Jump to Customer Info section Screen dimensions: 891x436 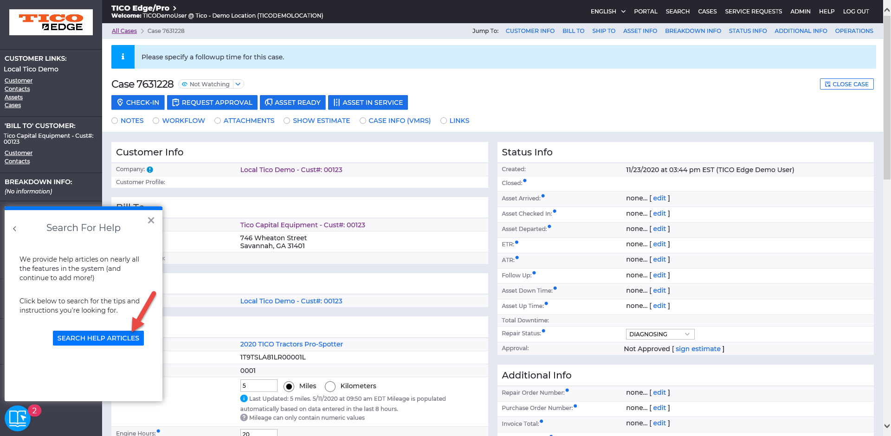[x=530, y=31]
